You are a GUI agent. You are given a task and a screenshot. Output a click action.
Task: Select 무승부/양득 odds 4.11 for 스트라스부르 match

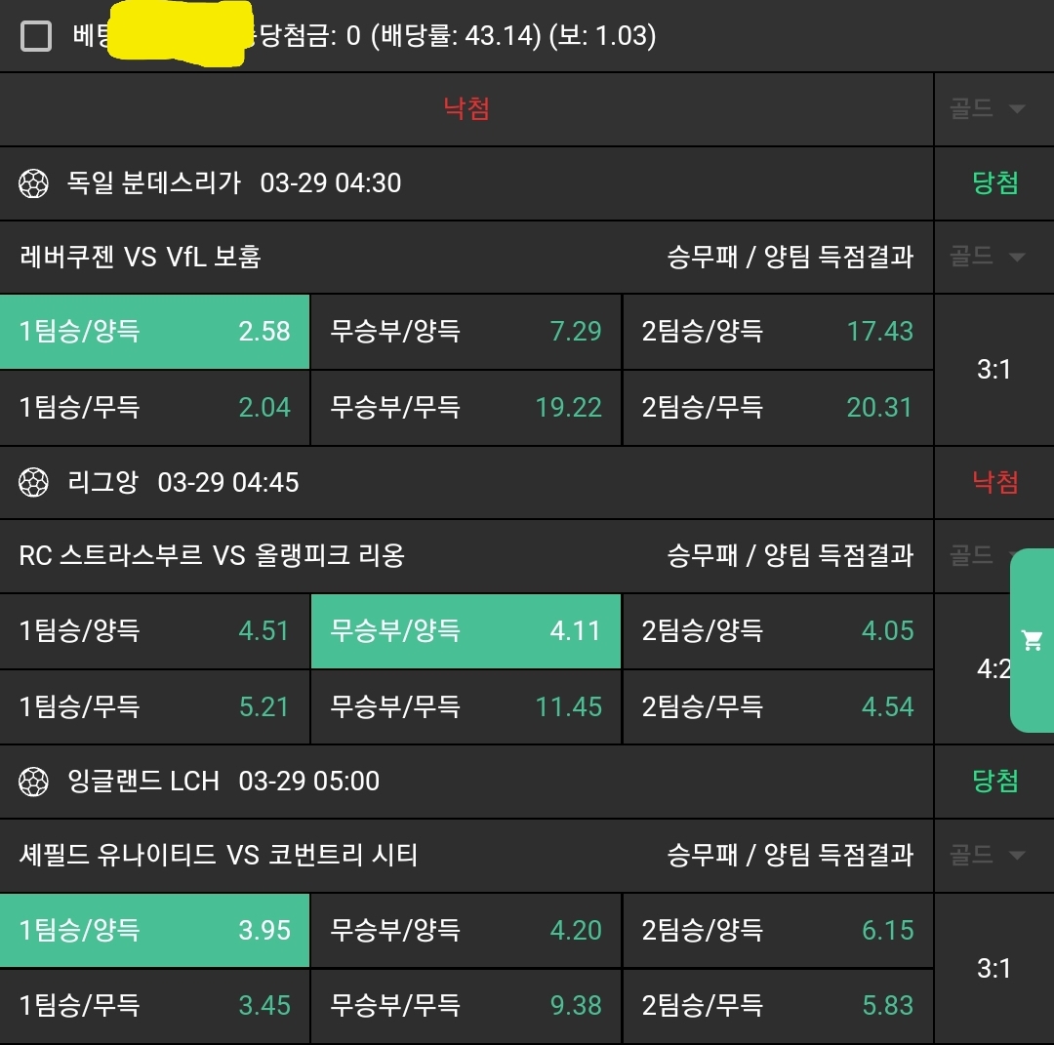click(466, 630)
